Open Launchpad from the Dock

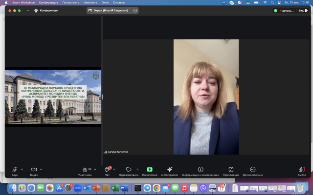[22, 188]
